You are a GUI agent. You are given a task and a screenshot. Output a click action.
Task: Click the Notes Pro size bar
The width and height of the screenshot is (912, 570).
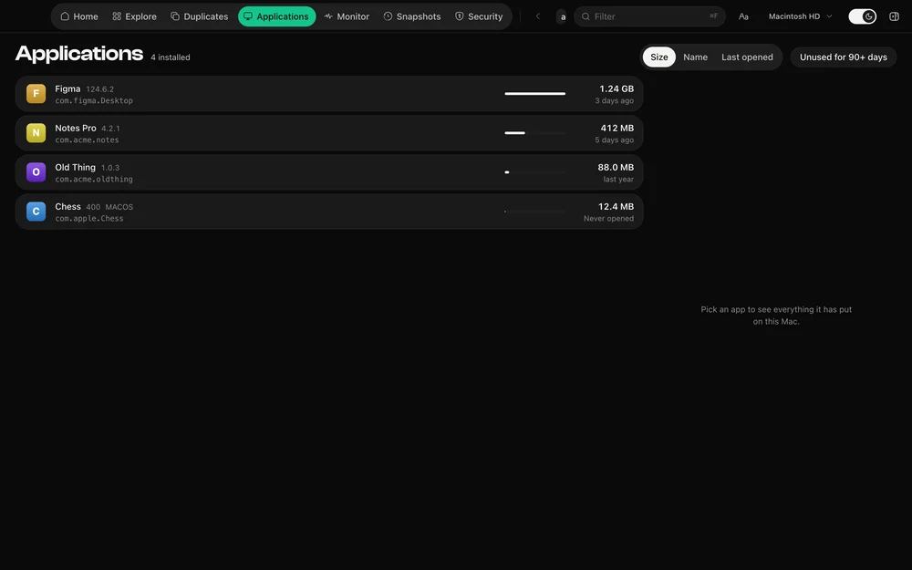click(x=535, y=133)
